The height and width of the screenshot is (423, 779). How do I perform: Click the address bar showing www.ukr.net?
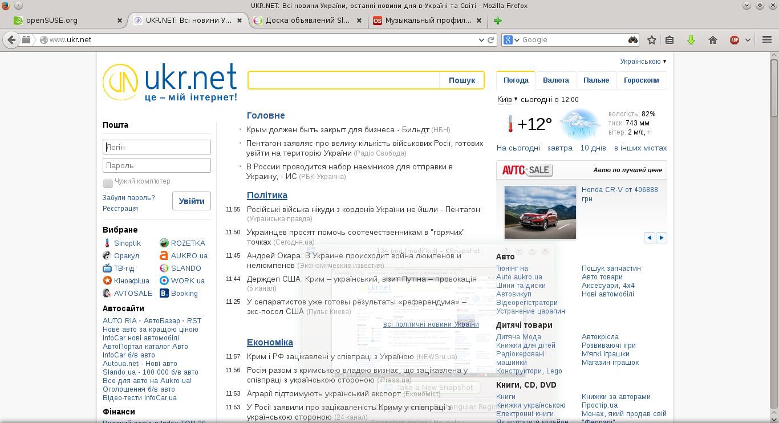tap(257, 40)
